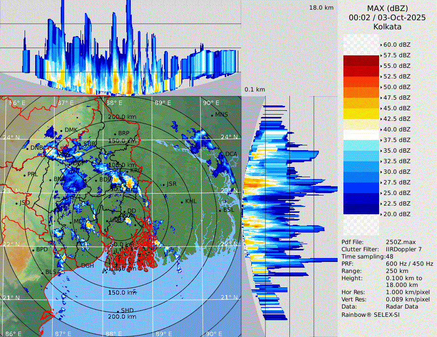Select the SHD station marker

(118, 311)
